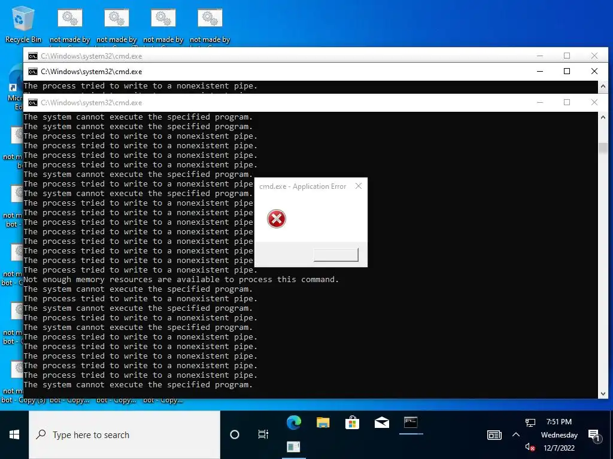Open News and interests from taskbar
This screenshot has width=613, height=459.
[494, 434]
